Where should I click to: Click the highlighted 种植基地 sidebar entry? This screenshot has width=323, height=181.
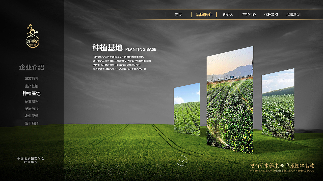pos(32,94)
